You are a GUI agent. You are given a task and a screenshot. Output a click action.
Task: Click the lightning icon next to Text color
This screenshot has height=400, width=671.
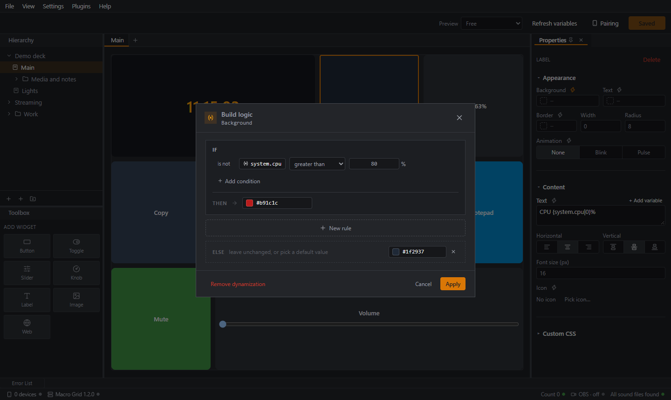pos(619,90)
